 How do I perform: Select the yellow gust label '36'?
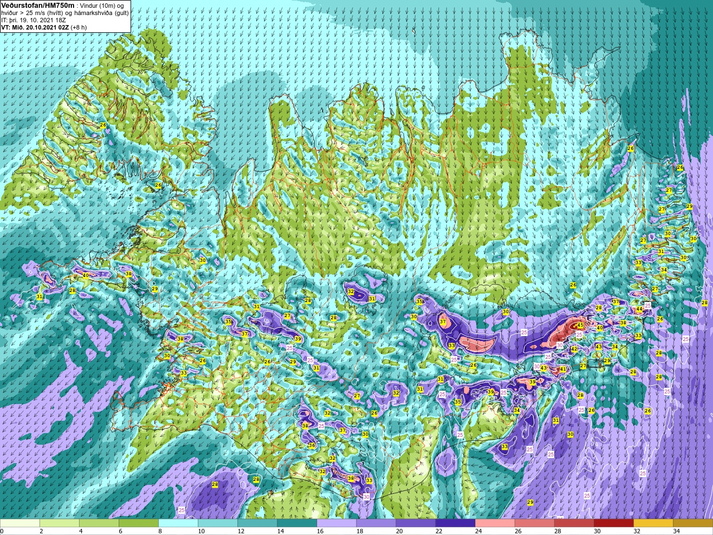[312, 445]
